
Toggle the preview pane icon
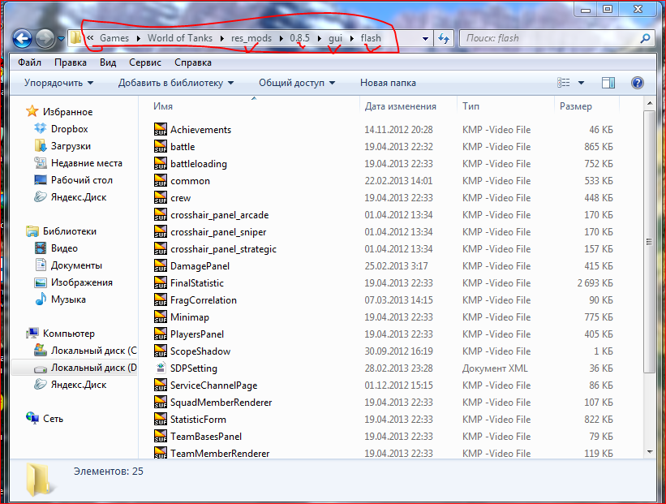coord(608,83)
